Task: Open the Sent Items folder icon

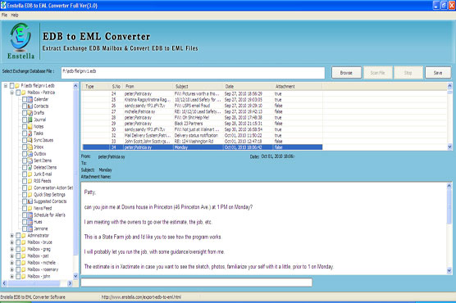Action: coord(30,161)
